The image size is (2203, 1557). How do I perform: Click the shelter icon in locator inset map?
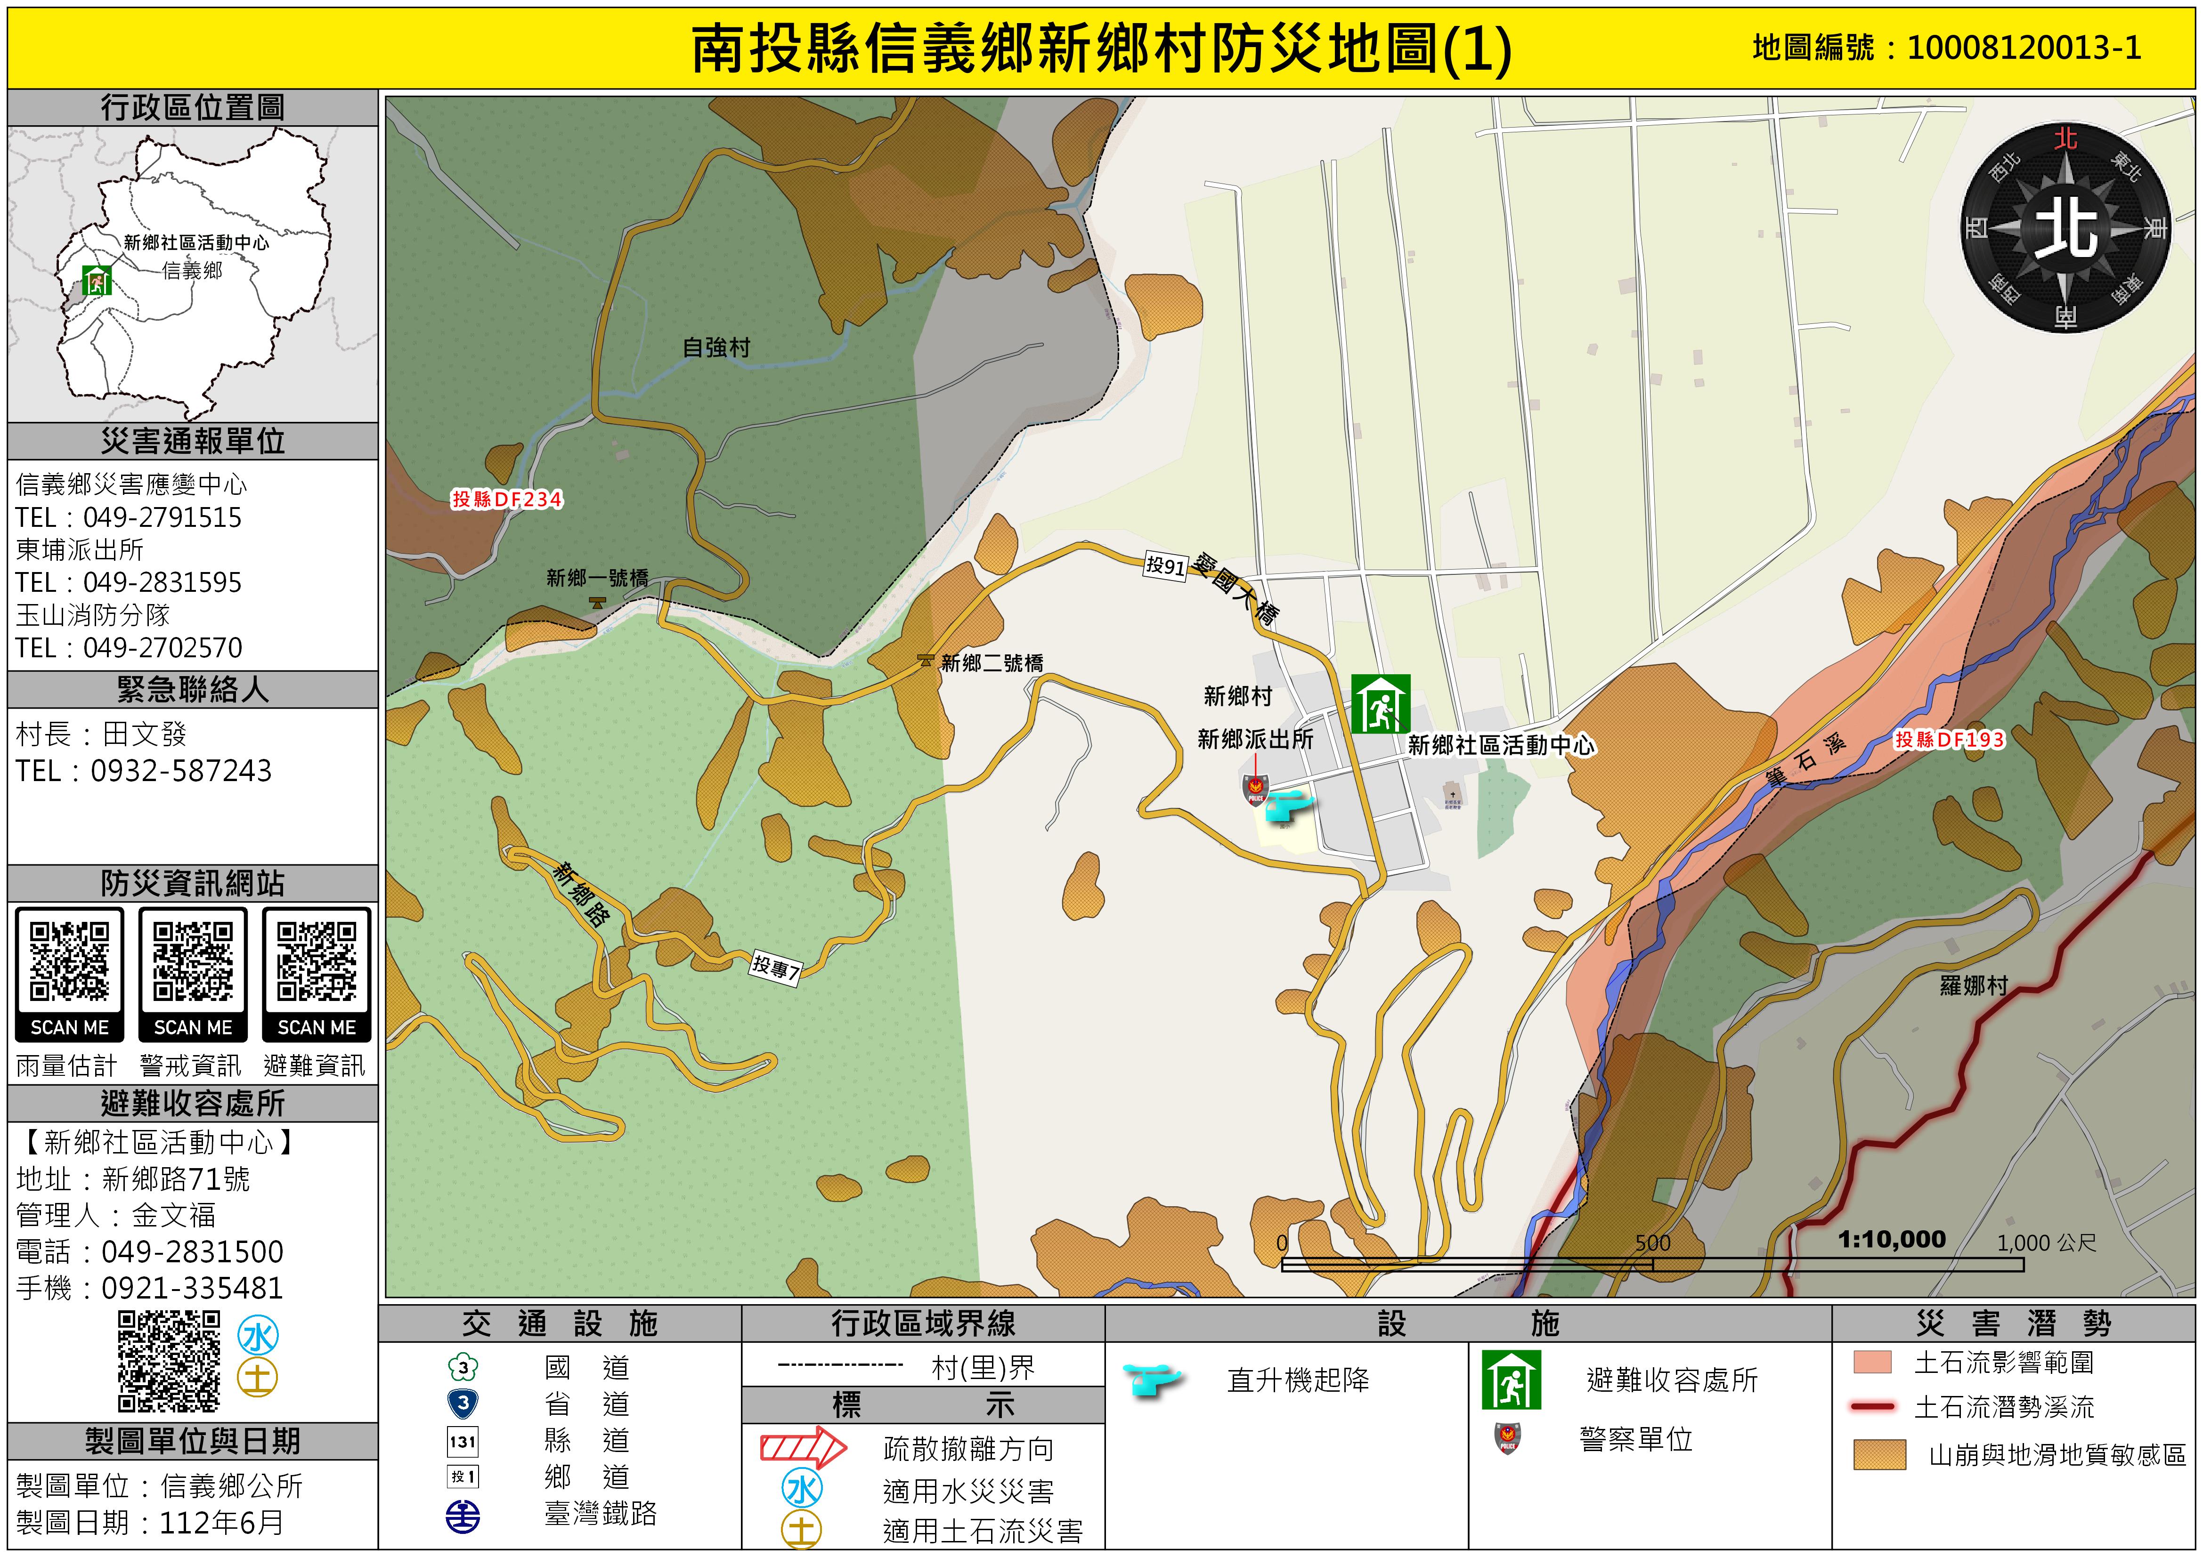click(96, 280)
